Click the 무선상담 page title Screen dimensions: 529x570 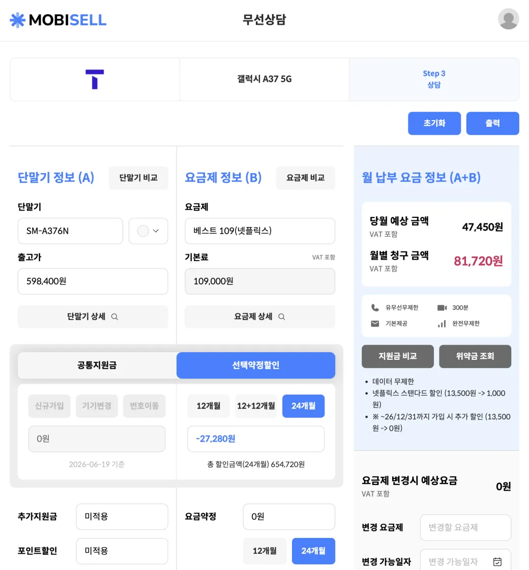coord(264,20)
